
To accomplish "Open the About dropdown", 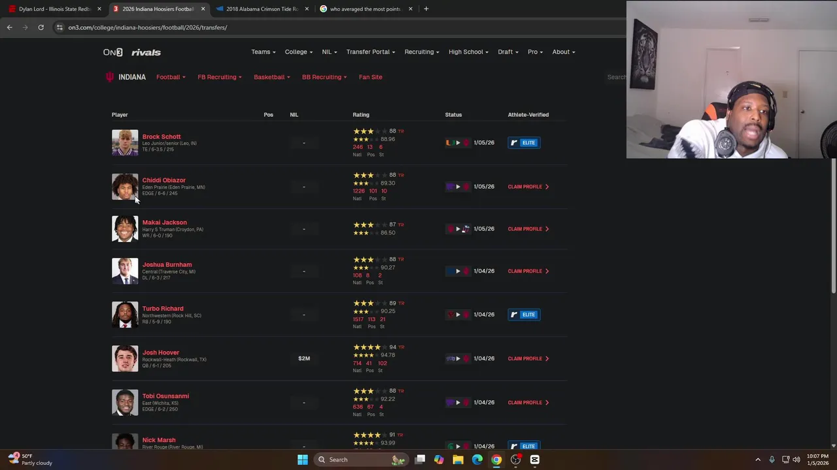I will click(x=563, y=52).
